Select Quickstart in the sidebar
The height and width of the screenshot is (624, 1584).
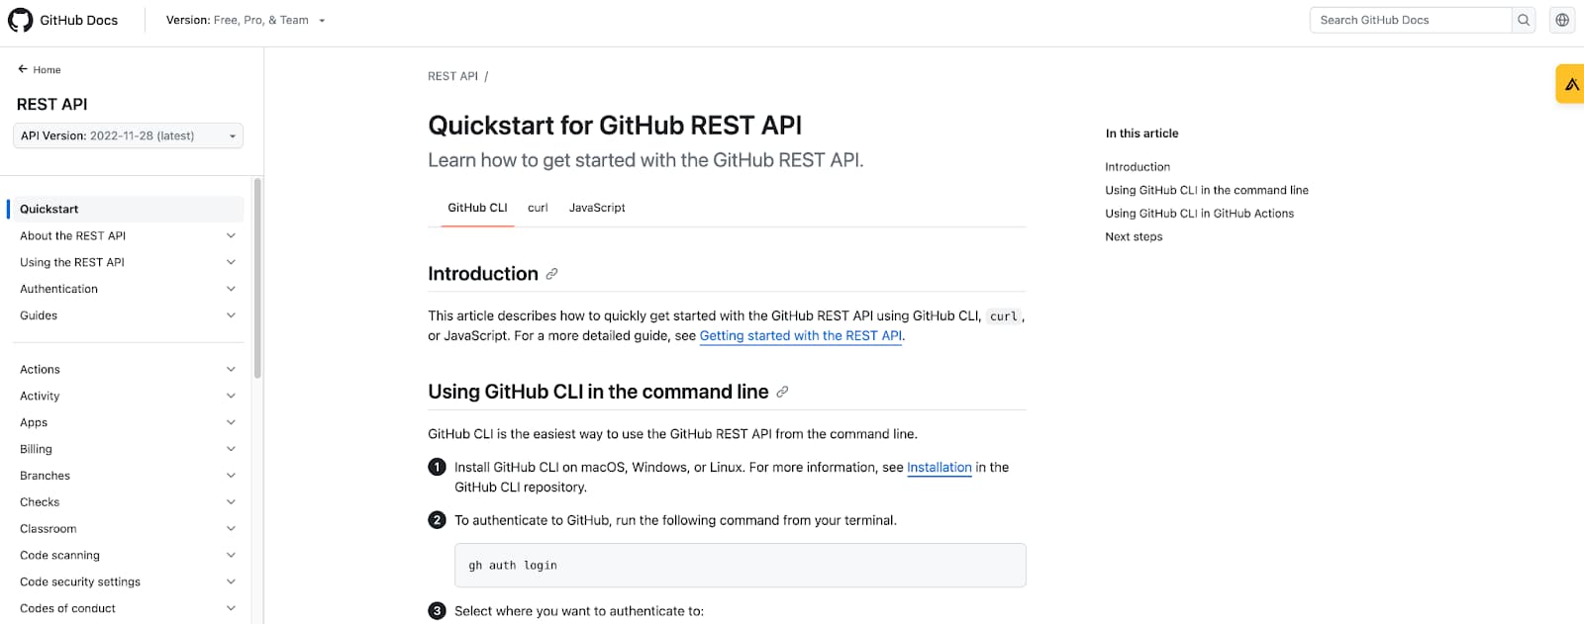point(126,209)
